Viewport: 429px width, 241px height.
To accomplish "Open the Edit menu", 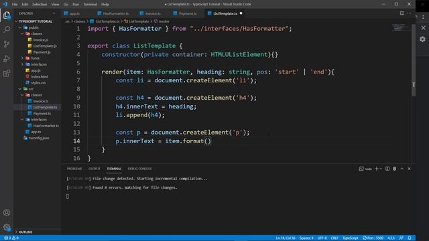I will coord(25,5).
